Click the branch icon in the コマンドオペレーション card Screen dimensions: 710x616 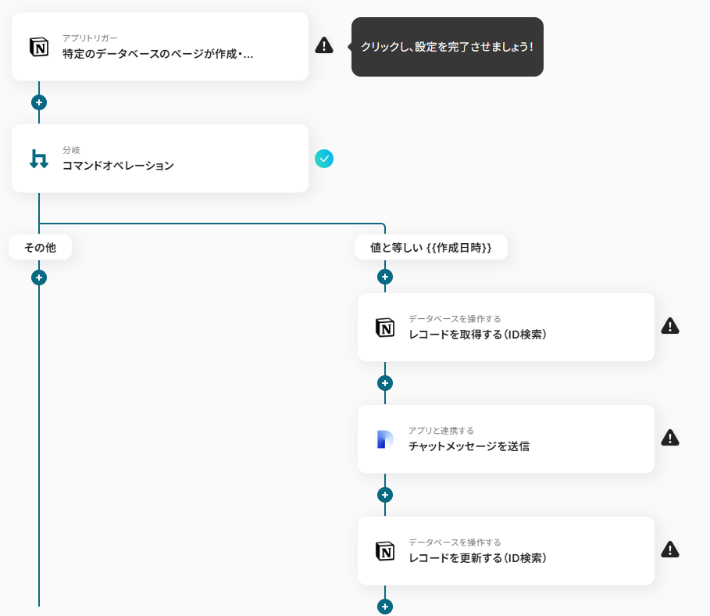[39, 159]
